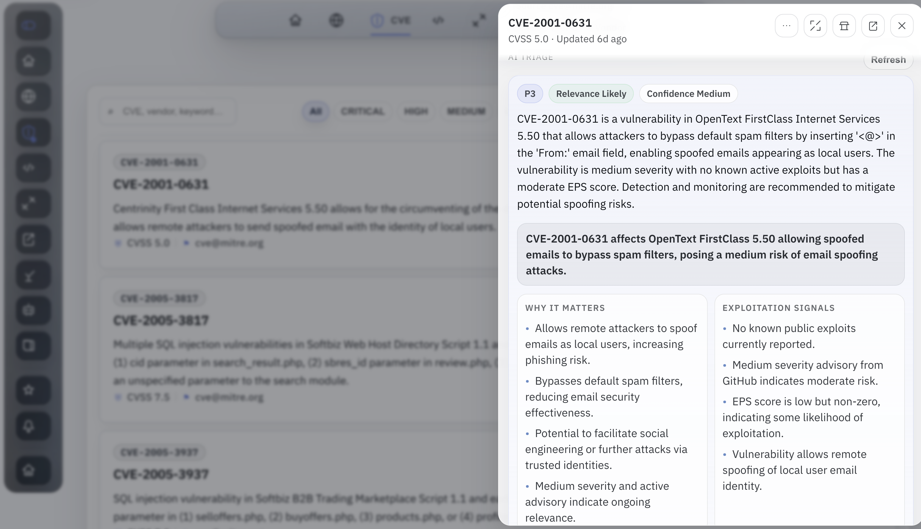Screen dimensions: 921x529
Task: Toggle the HIGH severity filter
Action: pyautogui.click(x=415, y=112)
